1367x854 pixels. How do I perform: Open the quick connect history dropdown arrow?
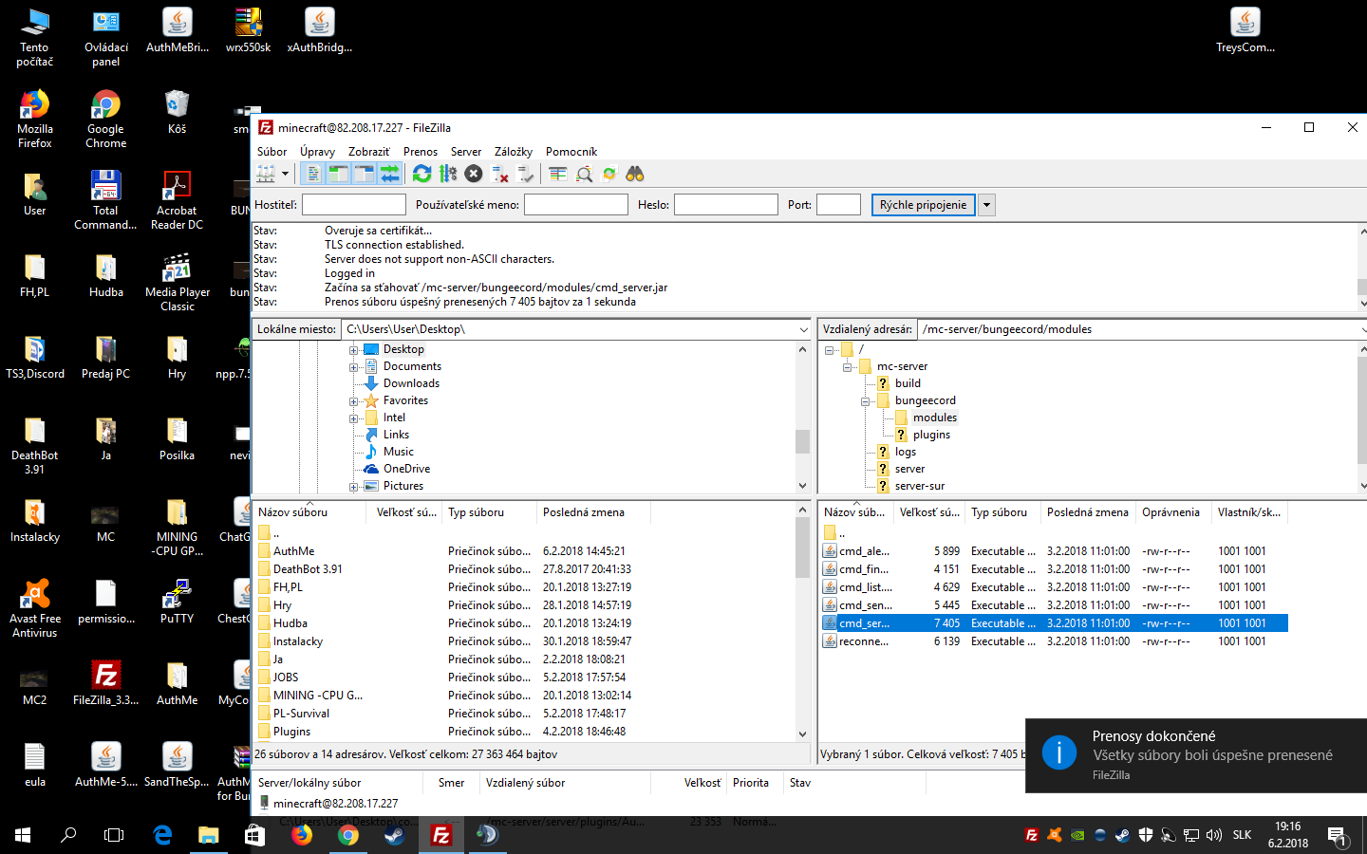click(986, 205)
